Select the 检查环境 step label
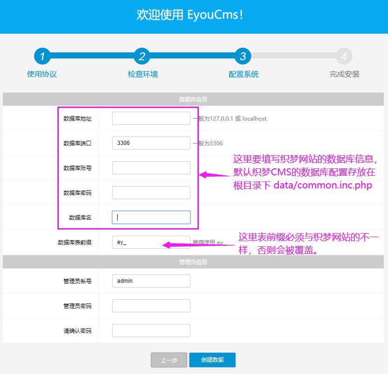The image size is (388, 374). (142, 74)
